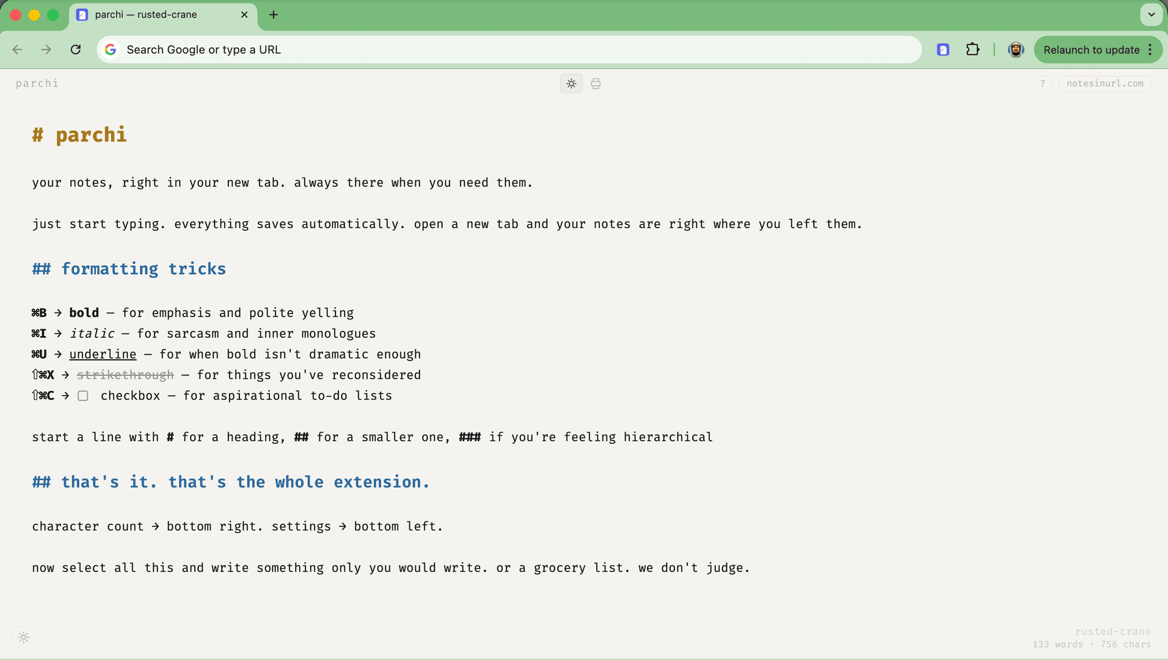Image resolution: width=1168 pixels, height=660 pixels.
Task: Open help using the ? icon
Action: pyautogui.click(x=1043, y=83)
